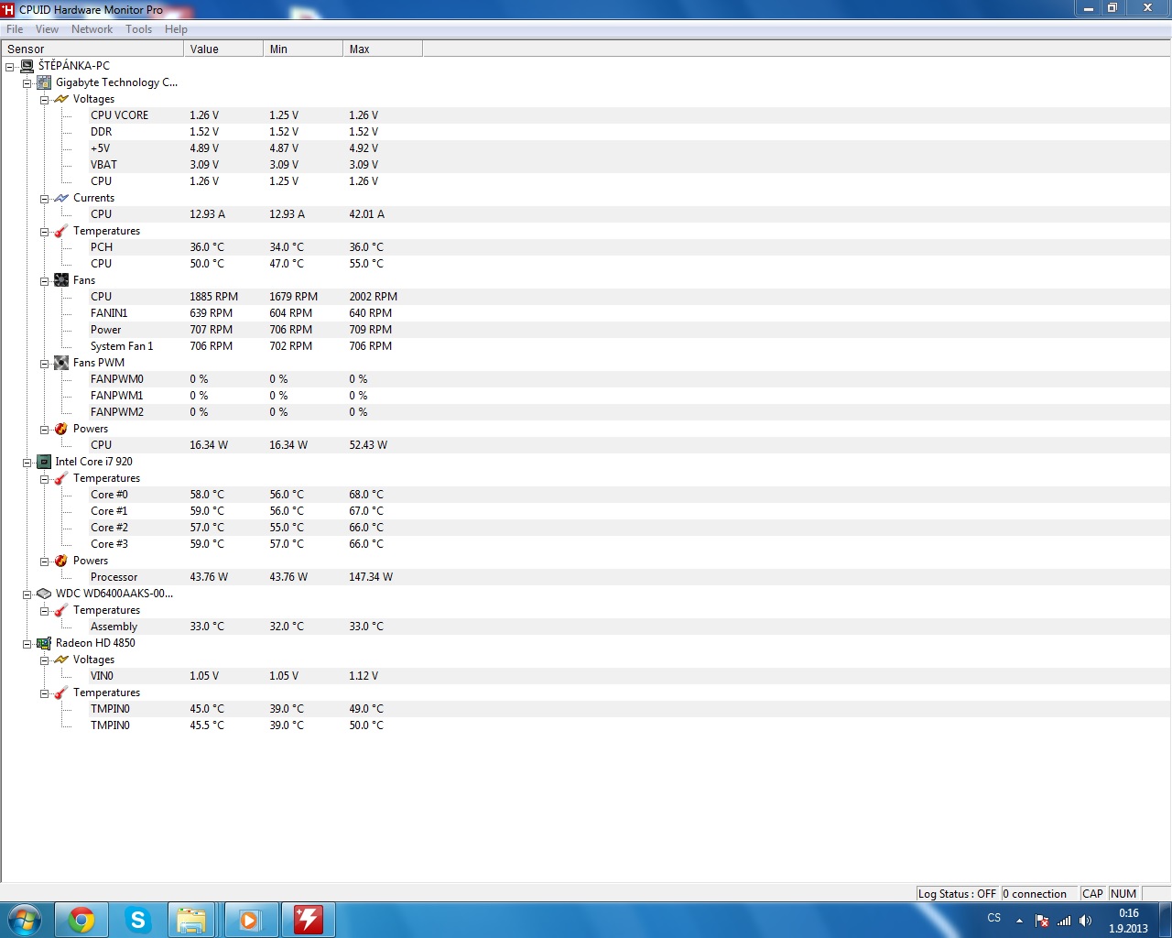This screenshot has width=1172, height=938.
Task: Click the Gigabyte Technology motherboard icon
Action: click(x=44, y=82)
